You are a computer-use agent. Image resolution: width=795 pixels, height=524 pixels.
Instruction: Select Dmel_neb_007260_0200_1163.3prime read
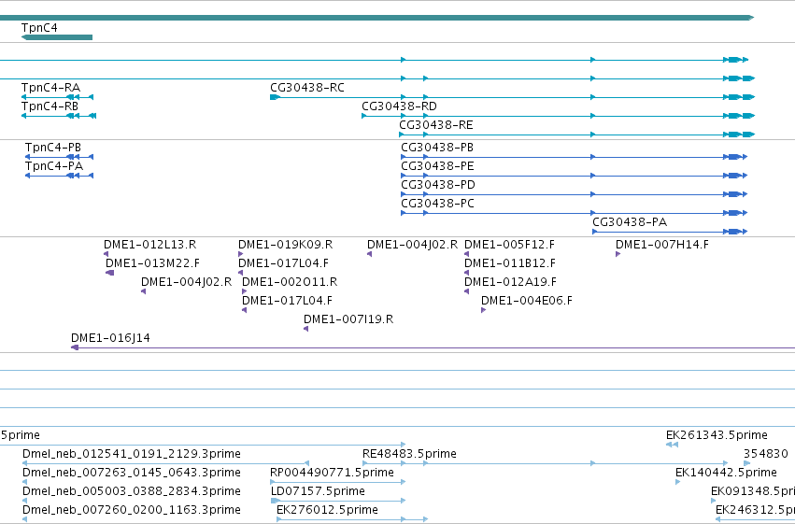coord(132,510)
